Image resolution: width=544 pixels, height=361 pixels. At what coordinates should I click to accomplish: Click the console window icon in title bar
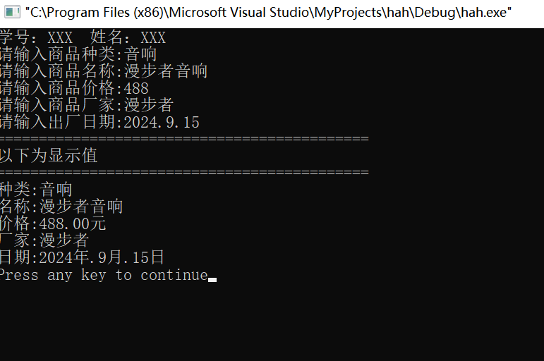(12, 13)
